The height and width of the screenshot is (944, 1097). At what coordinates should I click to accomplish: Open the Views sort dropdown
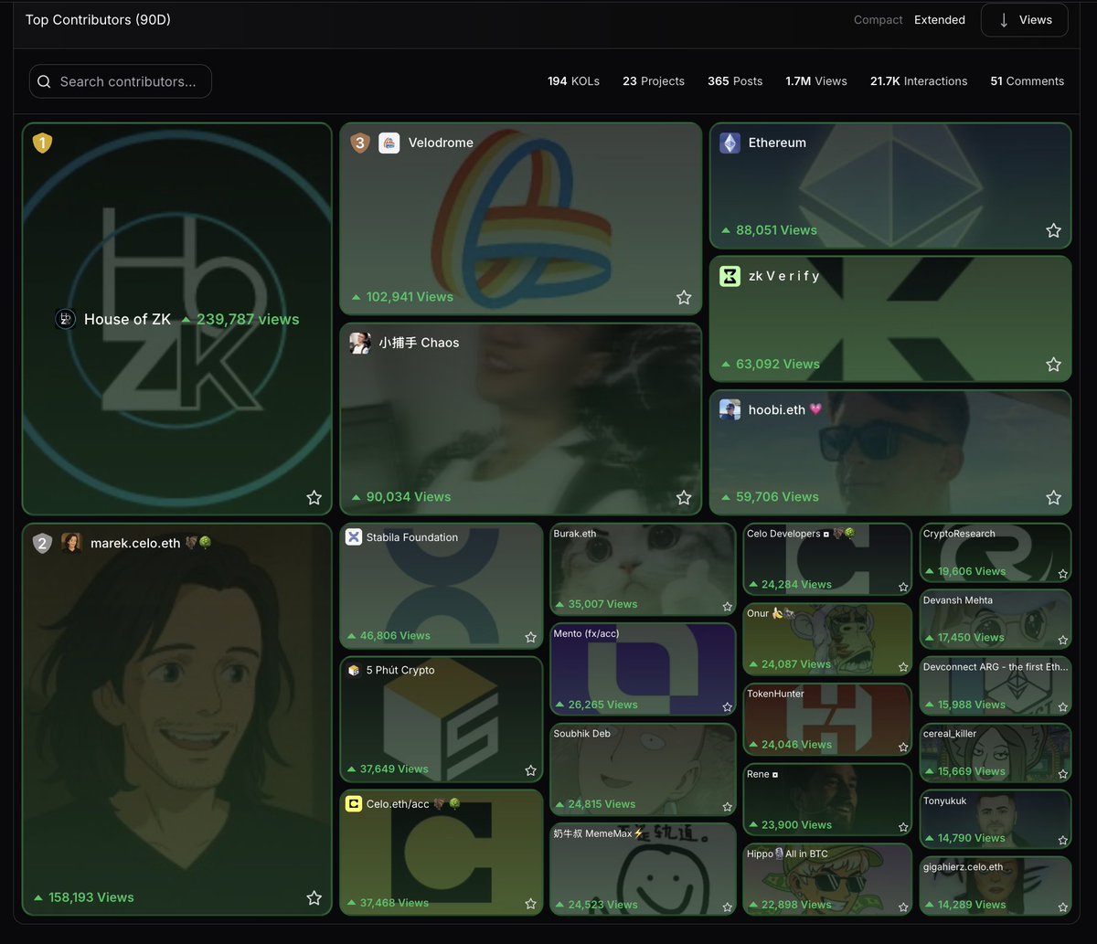click(1025, 20)
